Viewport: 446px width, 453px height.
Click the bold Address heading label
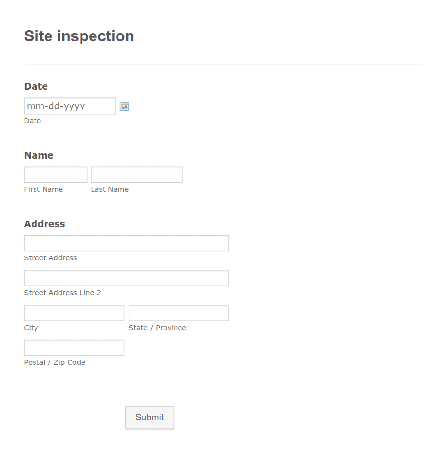[45, 224]
